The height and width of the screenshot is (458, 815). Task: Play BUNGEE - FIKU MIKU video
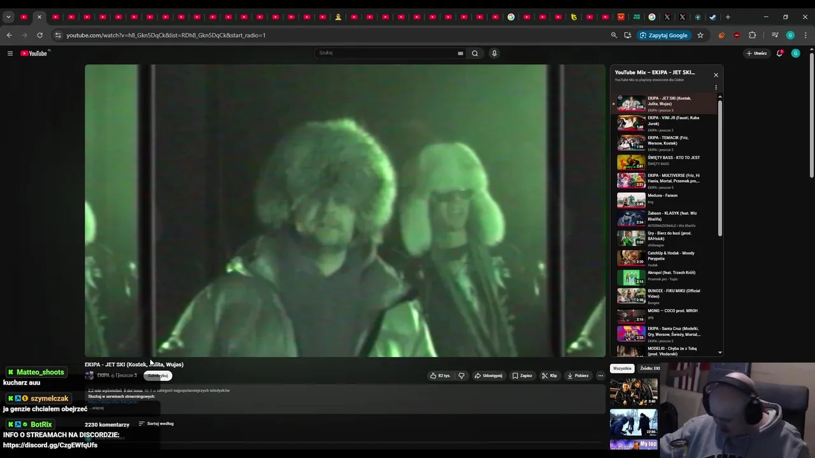664,296
